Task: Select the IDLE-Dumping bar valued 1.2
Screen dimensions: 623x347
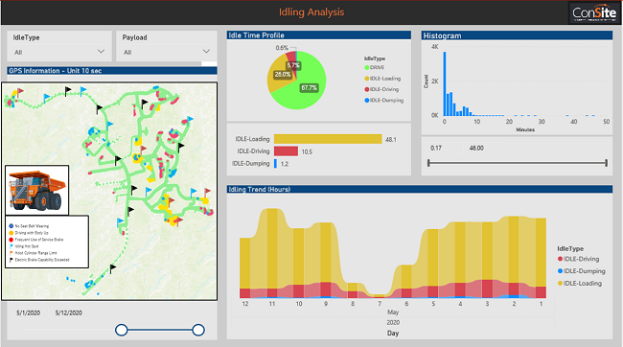Action: [275, 163]
